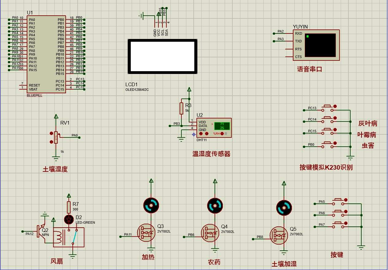Toggle the %RH mode dot on DHT11

point(222,134)
